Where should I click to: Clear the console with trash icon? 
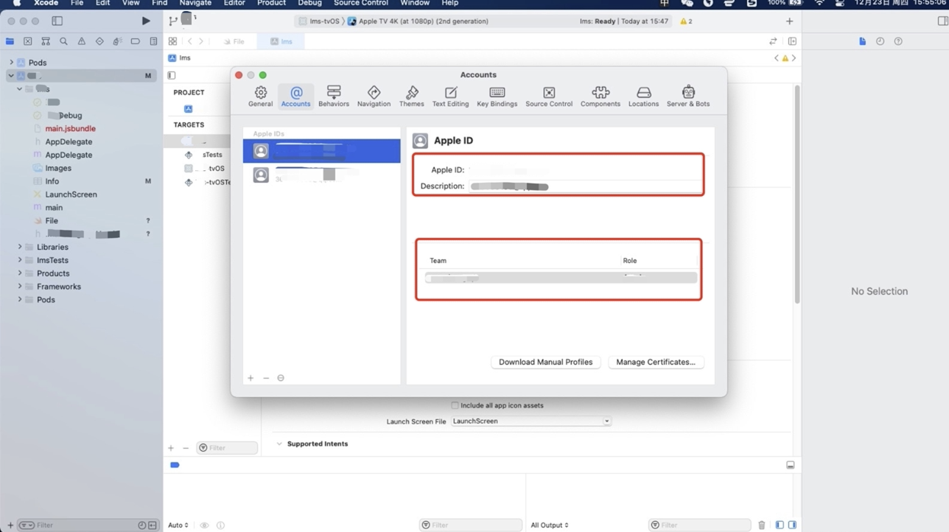pyautogui.click(x=762, y=525)
